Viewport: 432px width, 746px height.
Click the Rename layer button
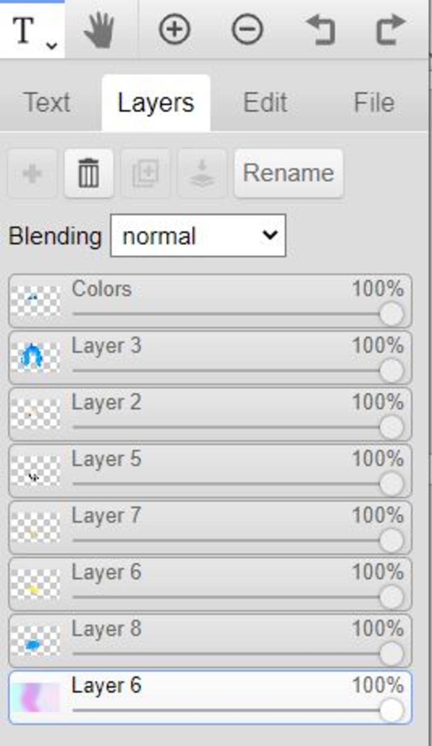[289, 173]
